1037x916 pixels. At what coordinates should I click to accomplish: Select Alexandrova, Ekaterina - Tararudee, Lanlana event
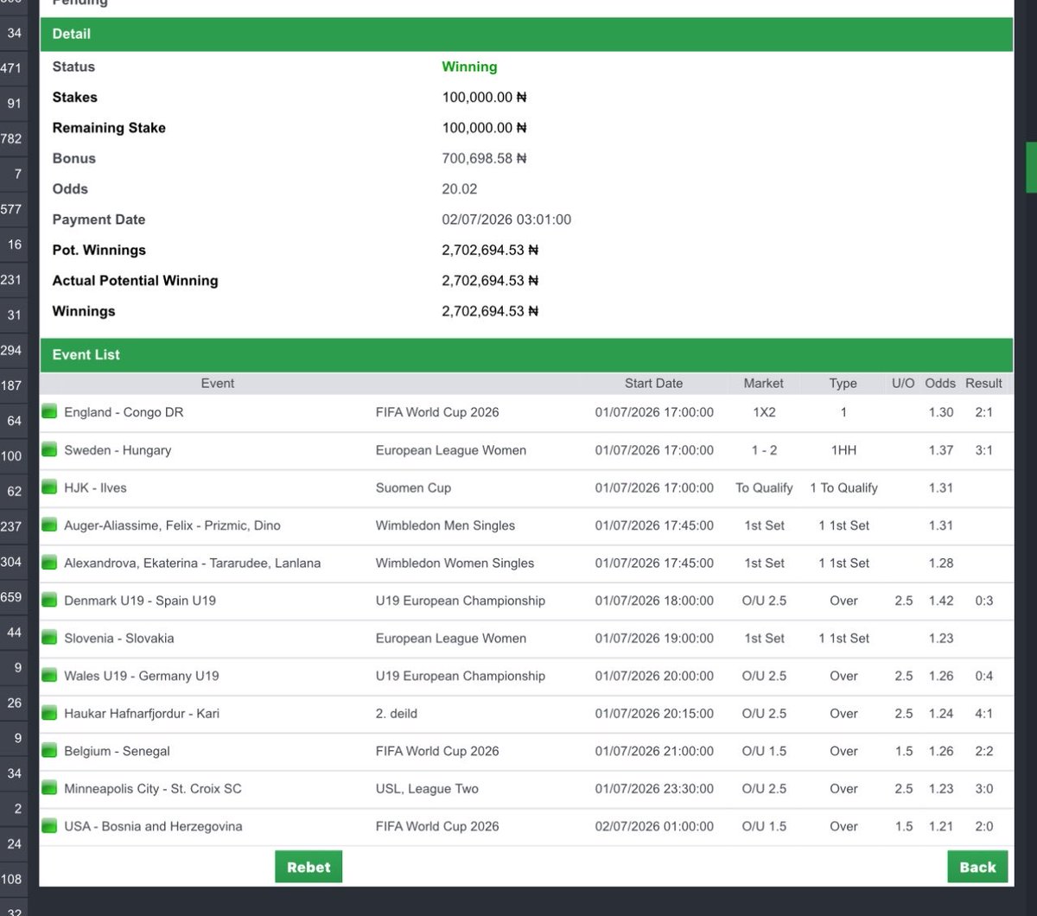[x=192, y=563]
